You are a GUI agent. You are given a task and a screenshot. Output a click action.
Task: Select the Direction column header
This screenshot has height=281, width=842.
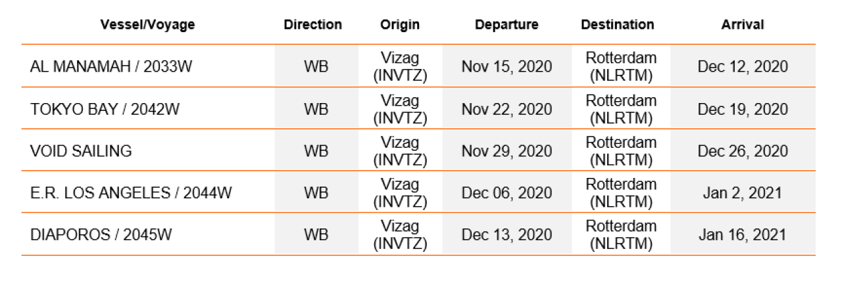pyautogui.click(x=313, y=25)
